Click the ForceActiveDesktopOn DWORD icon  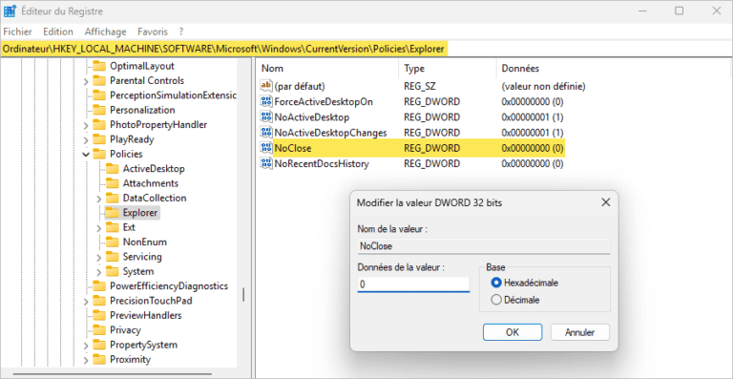(266, 101)
